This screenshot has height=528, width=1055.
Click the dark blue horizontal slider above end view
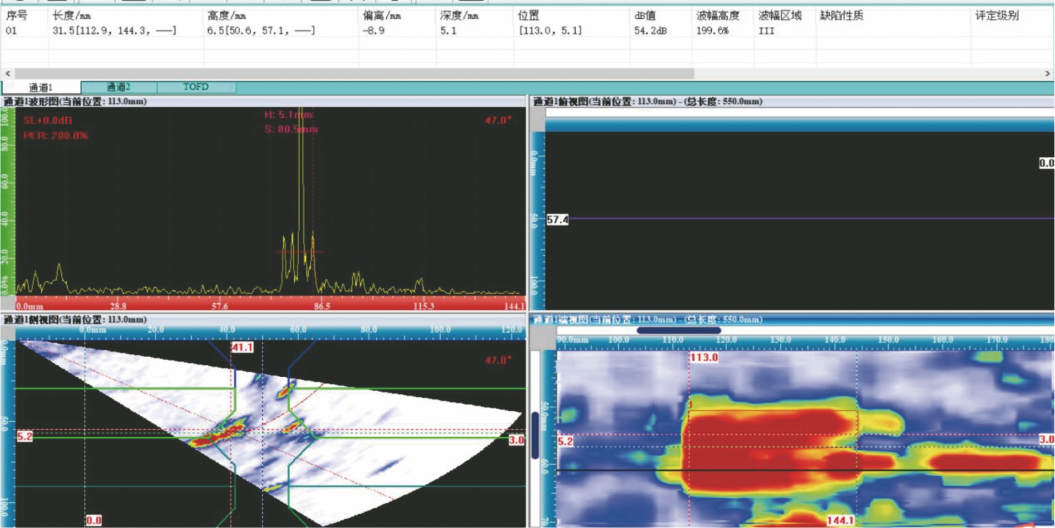coord(678,331)
